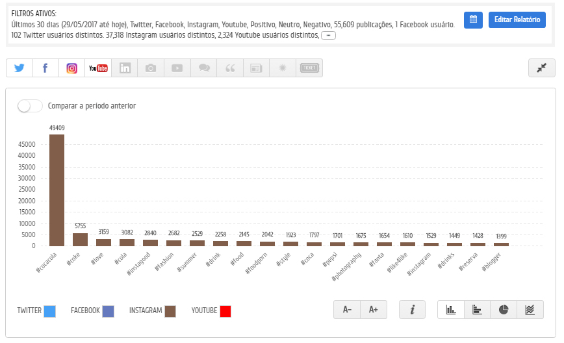
Task: Click Editar Relatório button
Action: 517,19
